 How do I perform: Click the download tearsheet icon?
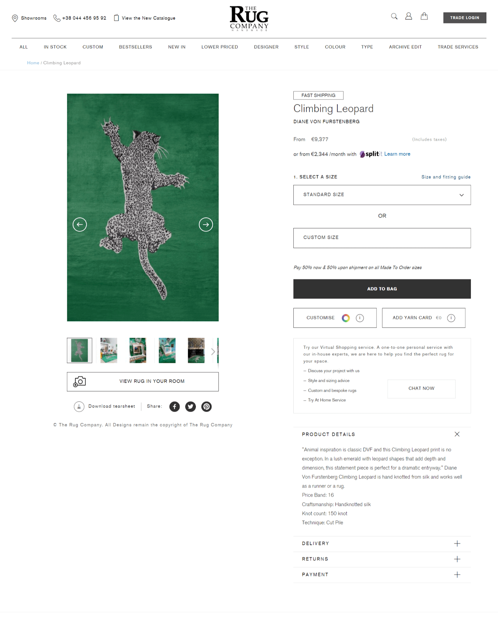pos(79,407)
